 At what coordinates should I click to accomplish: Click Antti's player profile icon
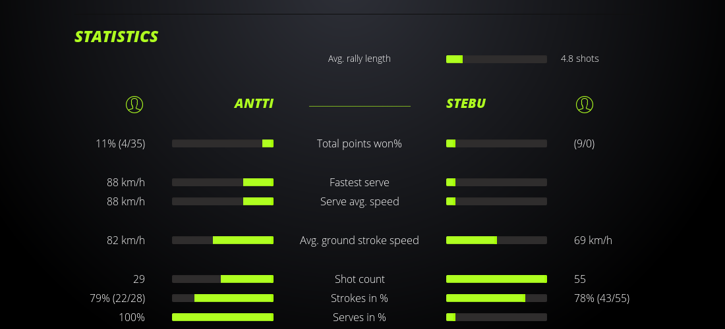[x=134, y=104]
